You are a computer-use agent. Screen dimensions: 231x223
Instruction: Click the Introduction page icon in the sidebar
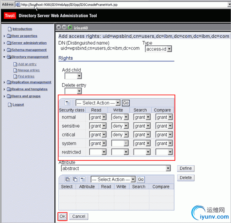coord(10,29)
